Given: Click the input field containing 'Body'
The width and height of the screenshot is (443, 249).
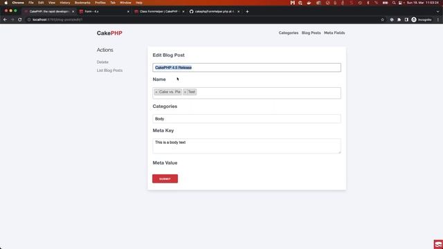Looking at the screenshot, I should coord(246,119).
